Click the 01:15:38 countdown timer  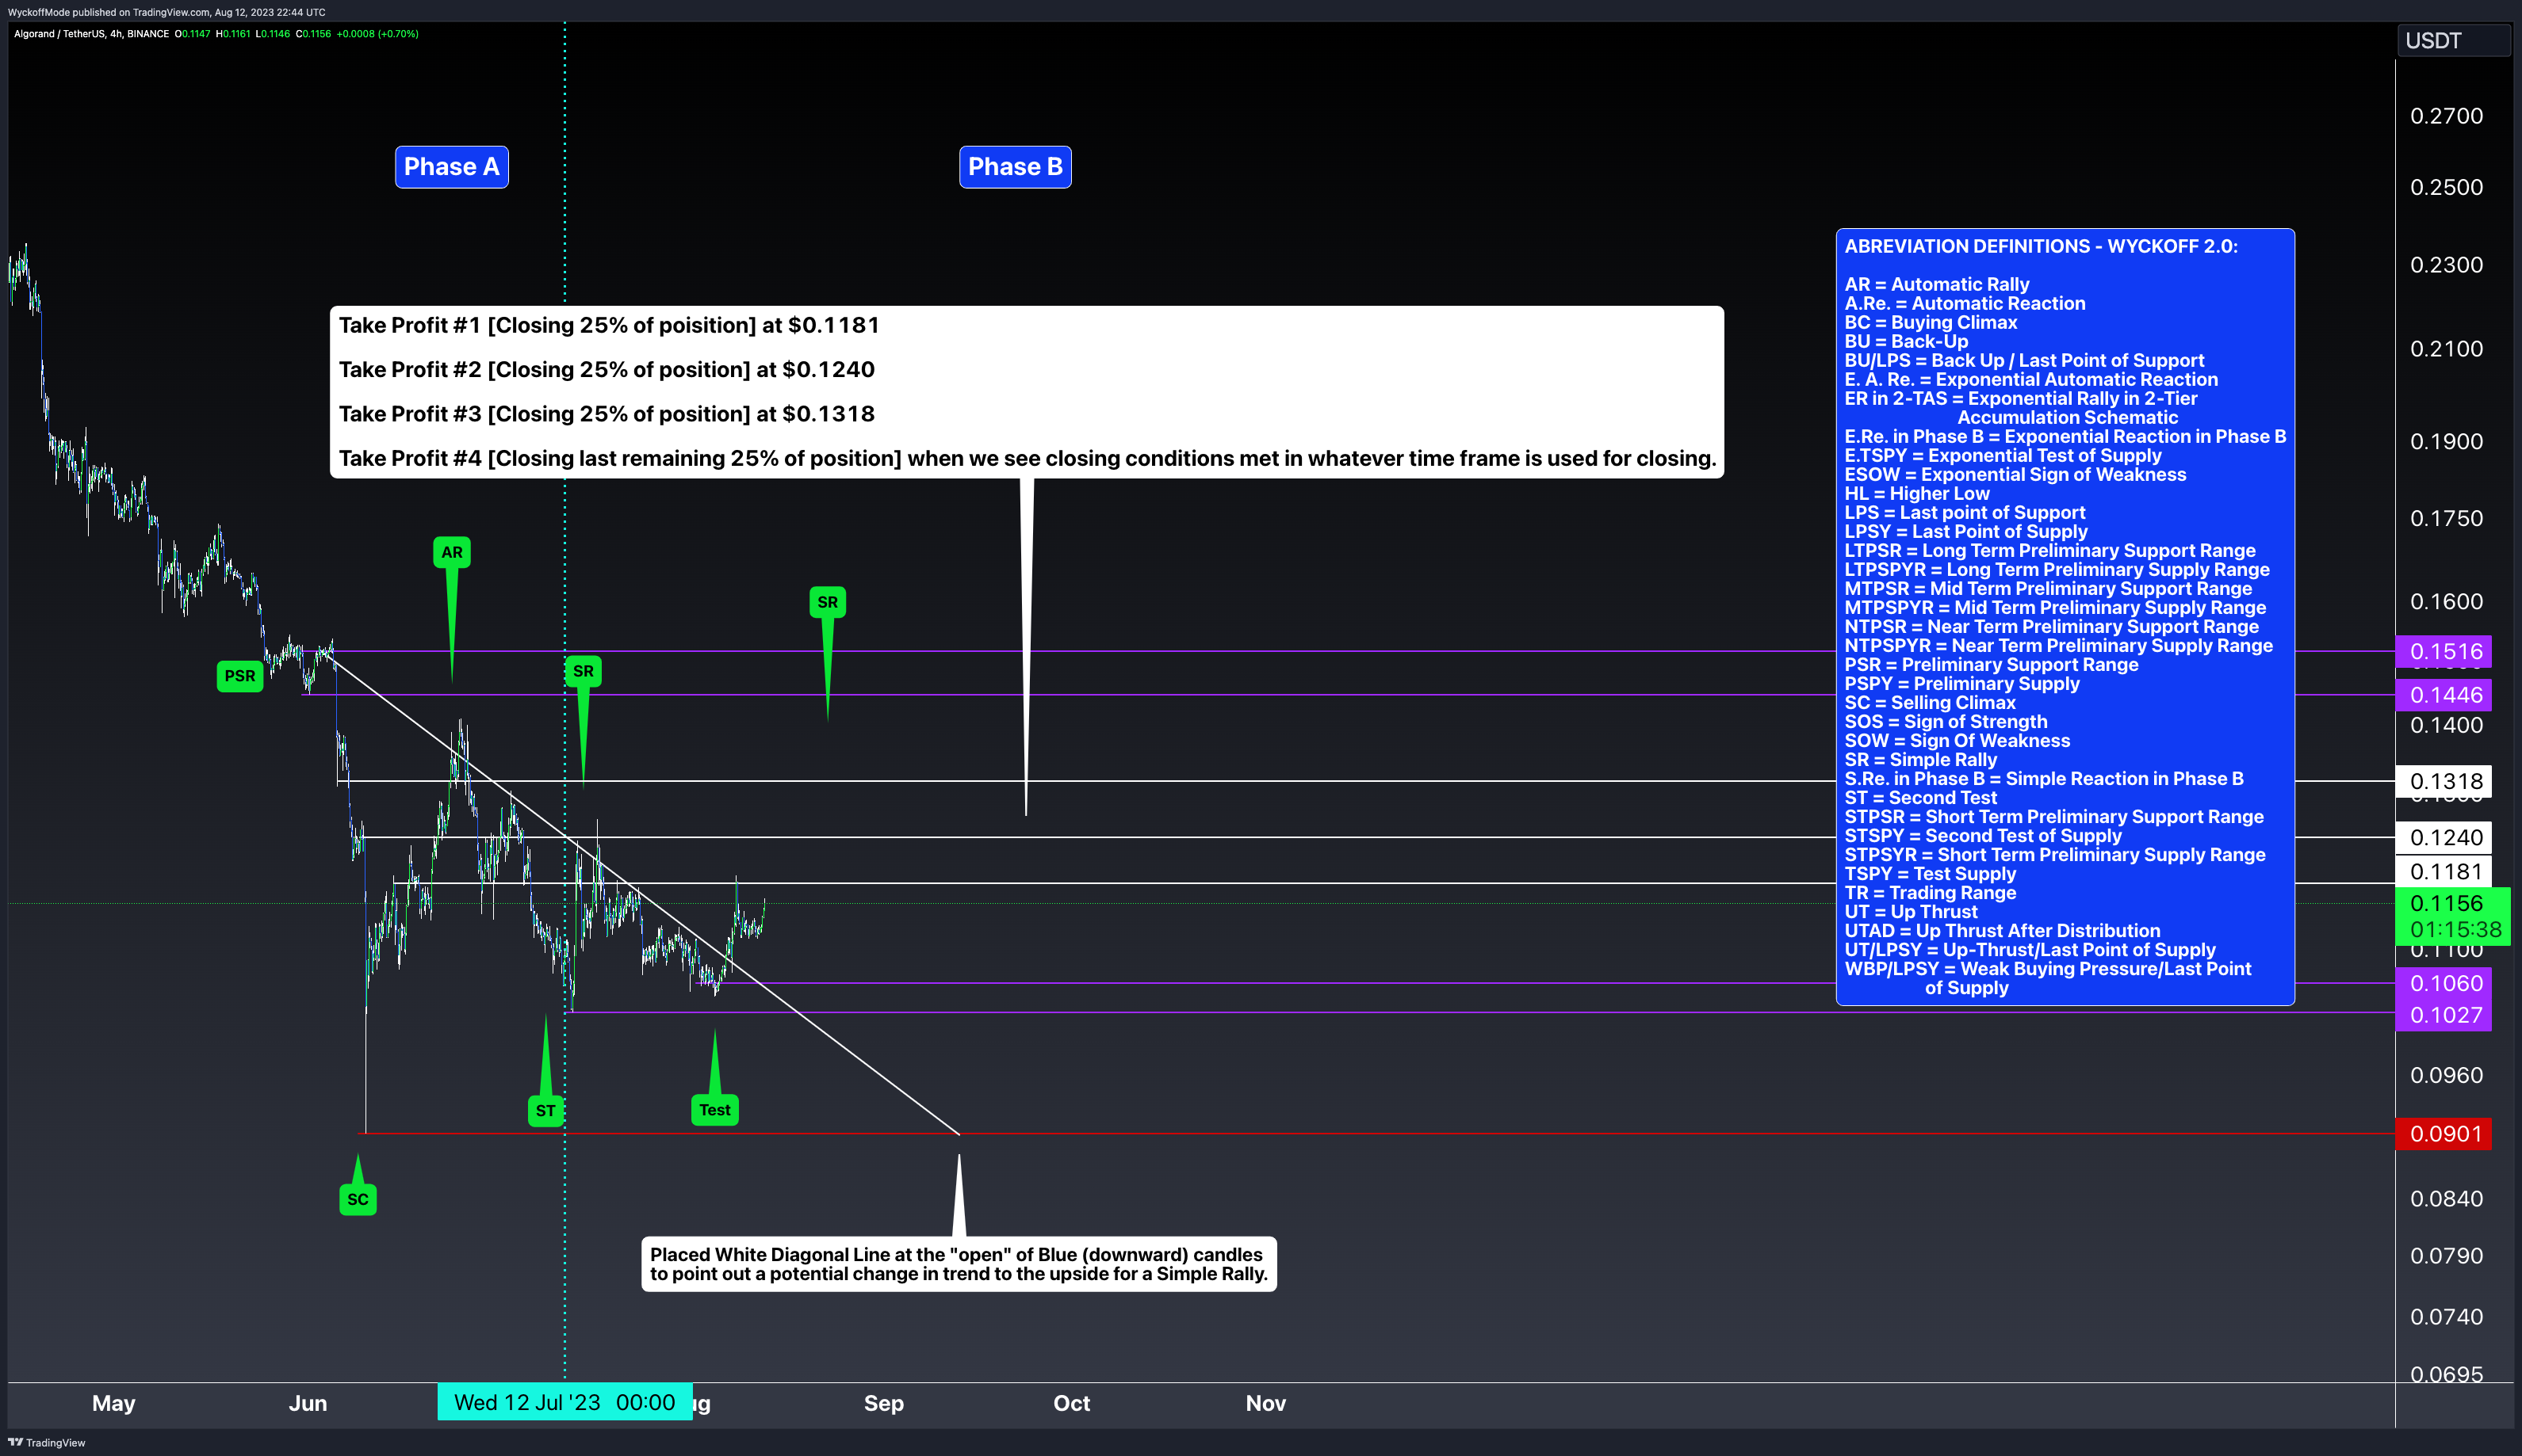[x=2455, y=930]
